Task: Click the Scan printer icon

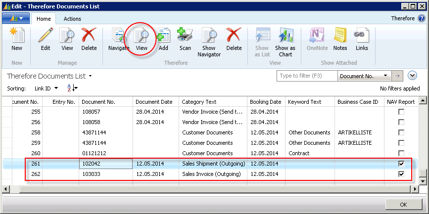Action: pyautogui.click(x=185, y=39)
